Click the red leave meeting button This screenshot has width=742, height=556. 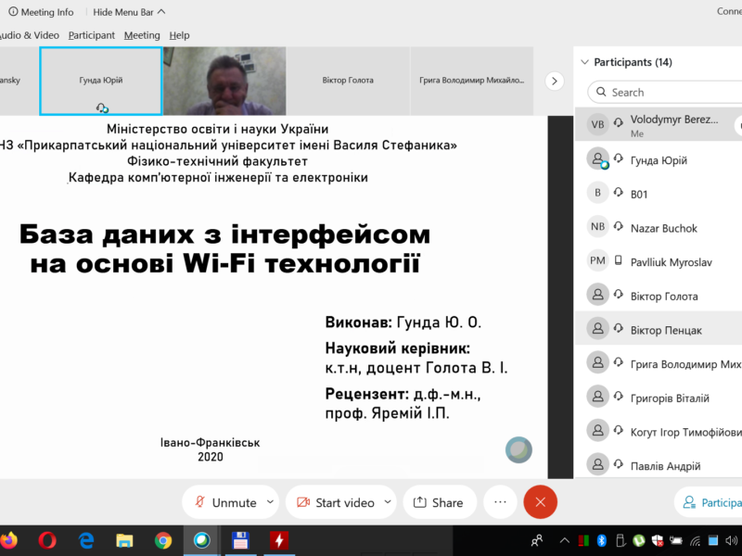pos(540,502)
